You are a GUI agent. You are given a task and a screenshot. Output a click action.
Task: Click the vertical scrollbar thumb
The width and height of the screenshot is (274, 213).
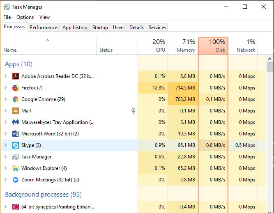[269, 67]
